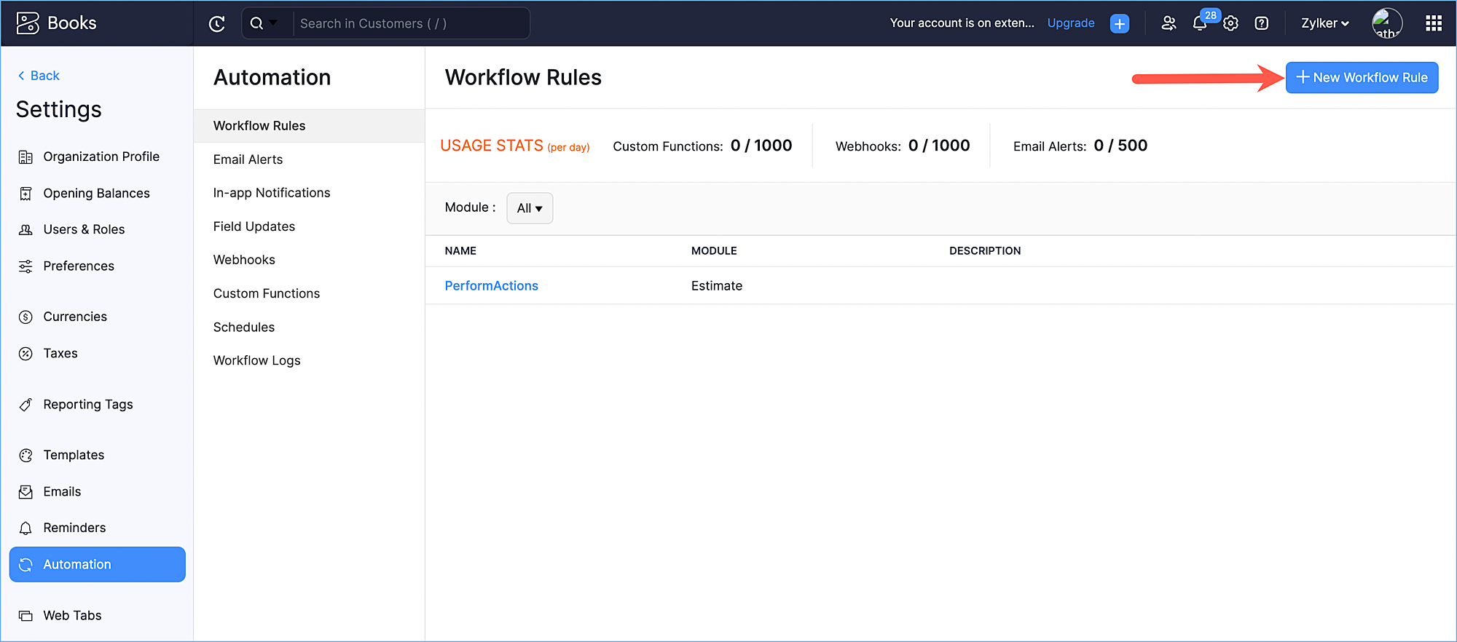
Task: Go to Custom Functions section
Action: coord(266,293)
